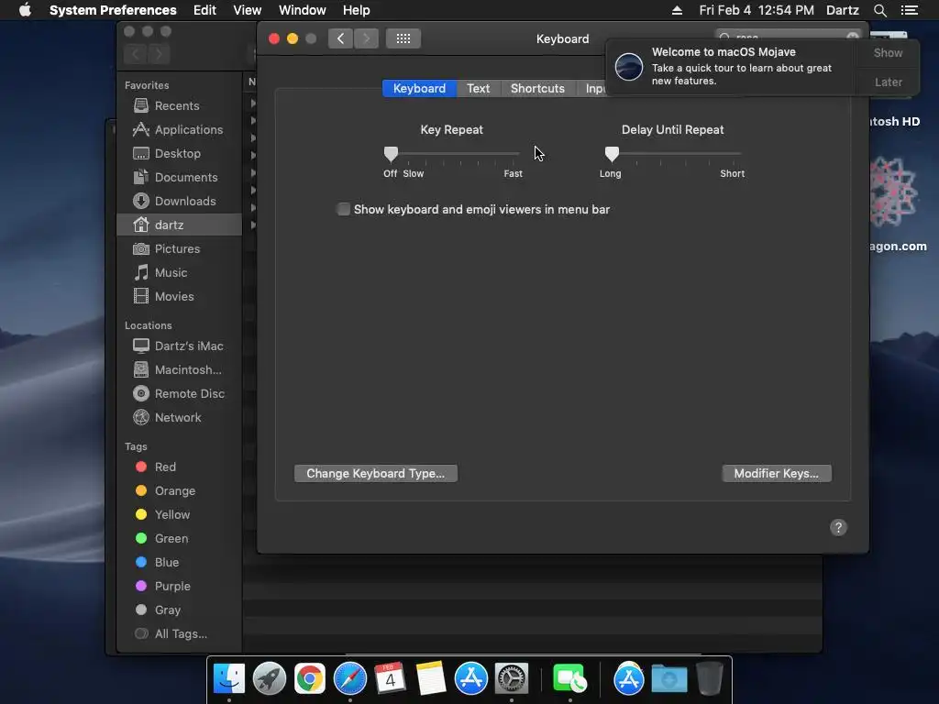This screenshot has width=939, height=704.
Task: Select dartz home folder in sidebar
Action: tap(180, 225)
